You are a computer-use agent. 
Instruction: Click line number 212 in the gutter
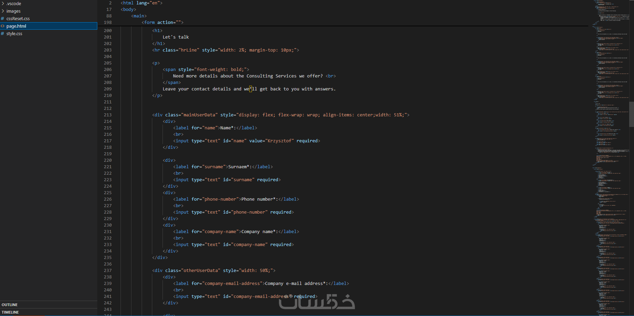pyautogui.click(x=108, y=109)
